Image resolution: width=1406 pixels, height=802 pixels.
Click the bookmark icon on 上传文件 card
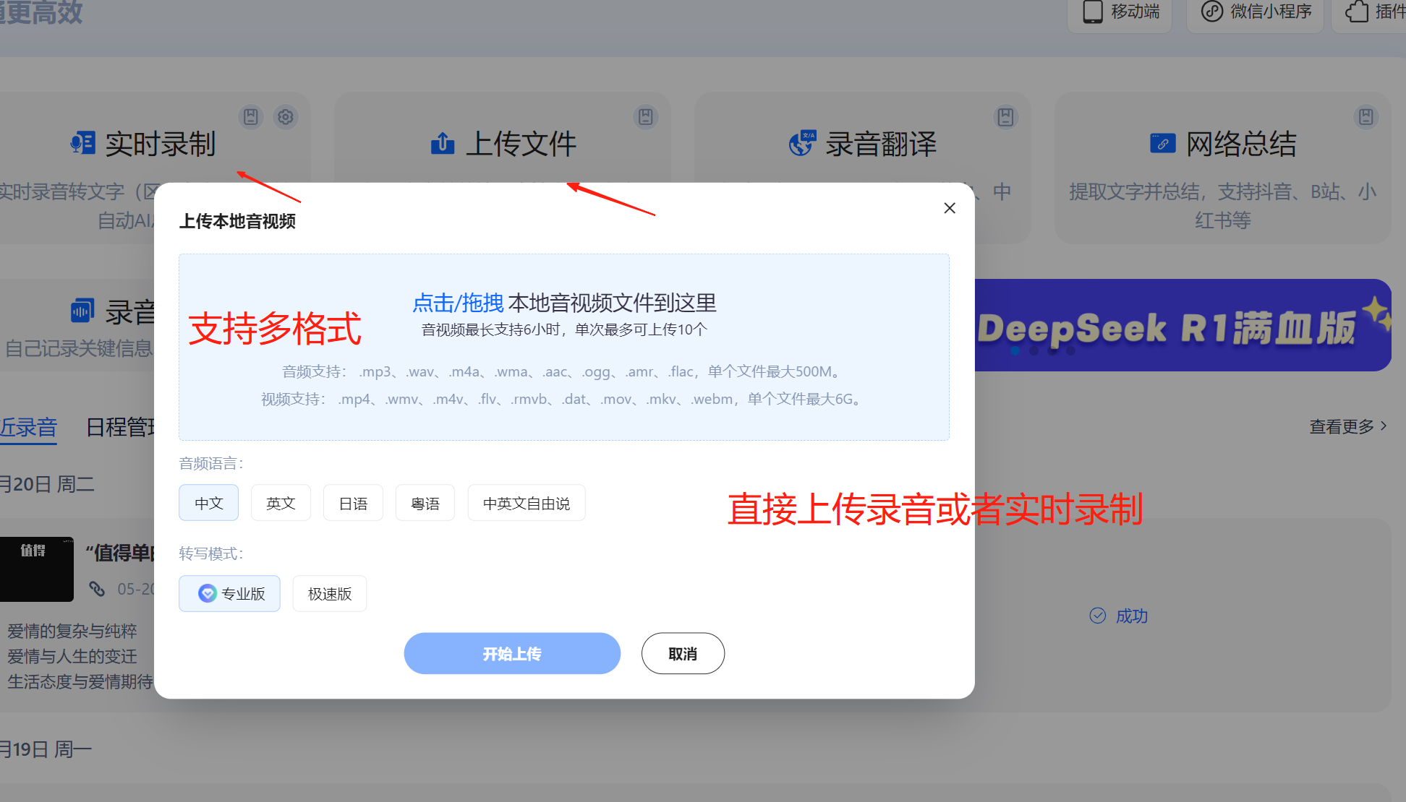tap(646, 117)
